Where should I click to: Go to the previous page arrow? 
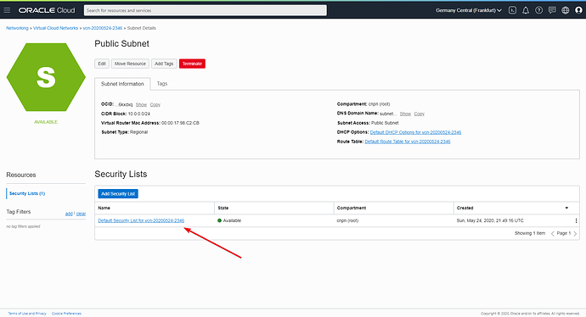coord(552,233)
